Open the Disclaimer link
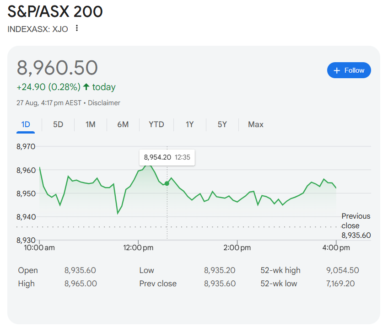This screenshot has height=327, width=388. coord(104,103)
